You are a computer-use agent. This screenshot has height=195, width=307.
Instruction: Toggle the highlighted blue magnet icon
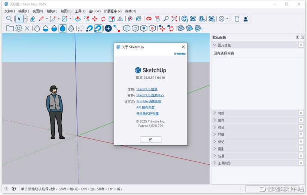98,28
